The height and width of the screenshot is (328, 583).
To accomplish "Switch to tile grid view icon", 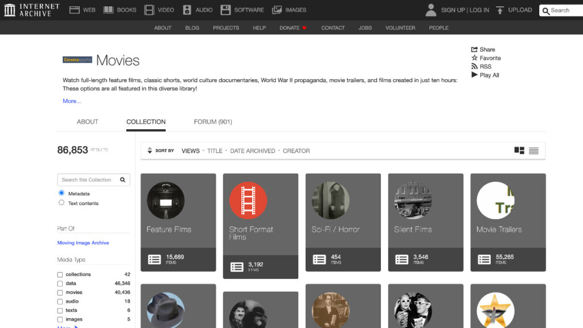I will tap(519, 151).
